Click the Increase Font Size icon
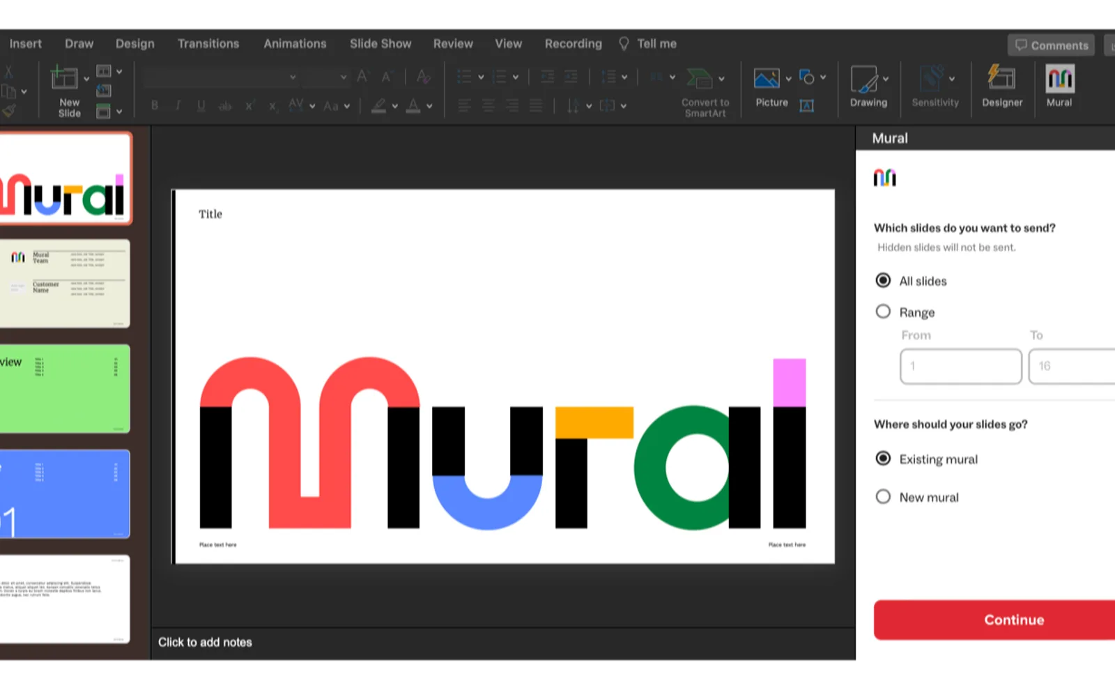 [362, 76]
